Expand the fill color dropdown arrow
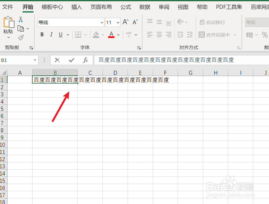 (x=103, y=35)
